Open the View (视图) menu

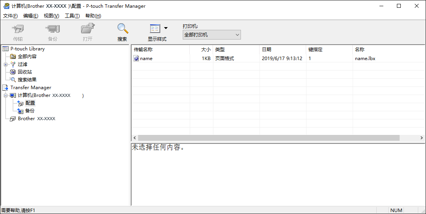[51, 16]
